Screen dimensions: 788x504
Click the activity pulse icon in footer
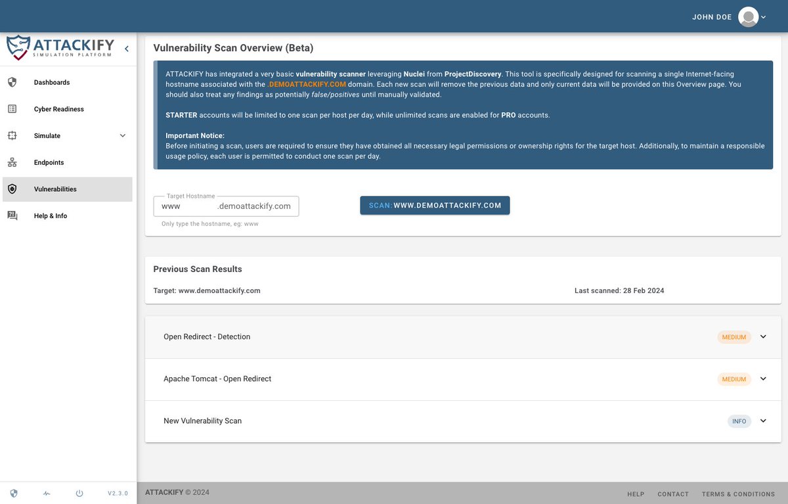pyautogui.click(x=47, y=493)
